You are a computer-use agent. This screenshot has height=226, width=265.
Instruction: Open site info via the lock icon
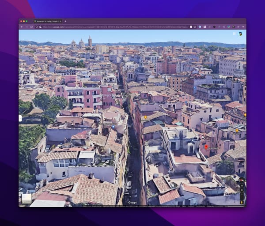tap(40, 27)
